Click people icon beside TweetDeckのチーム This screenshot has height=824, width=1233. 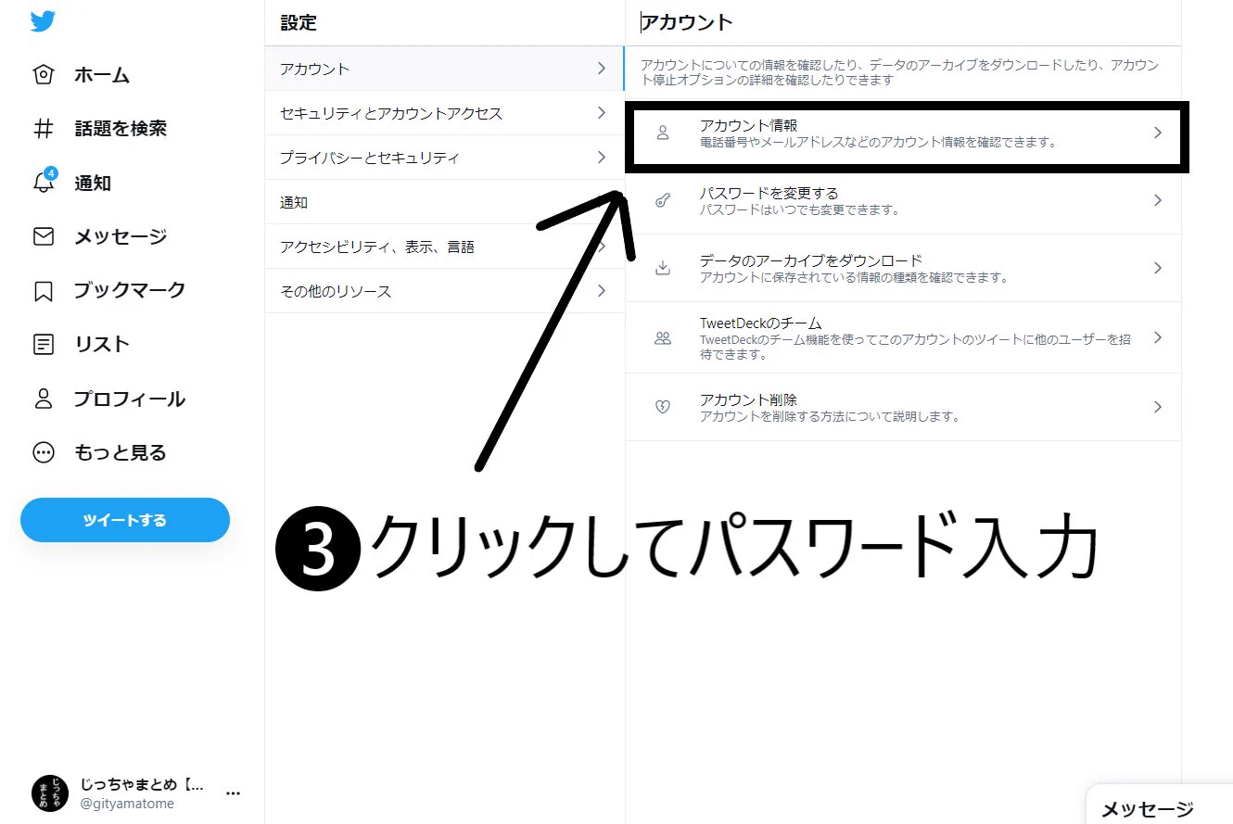[x=663, y=338]
